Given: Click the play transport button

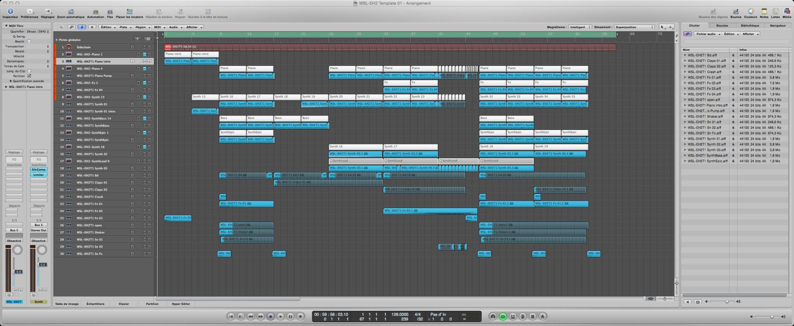Looking at the screenshot, I should [x=280, y=316].
